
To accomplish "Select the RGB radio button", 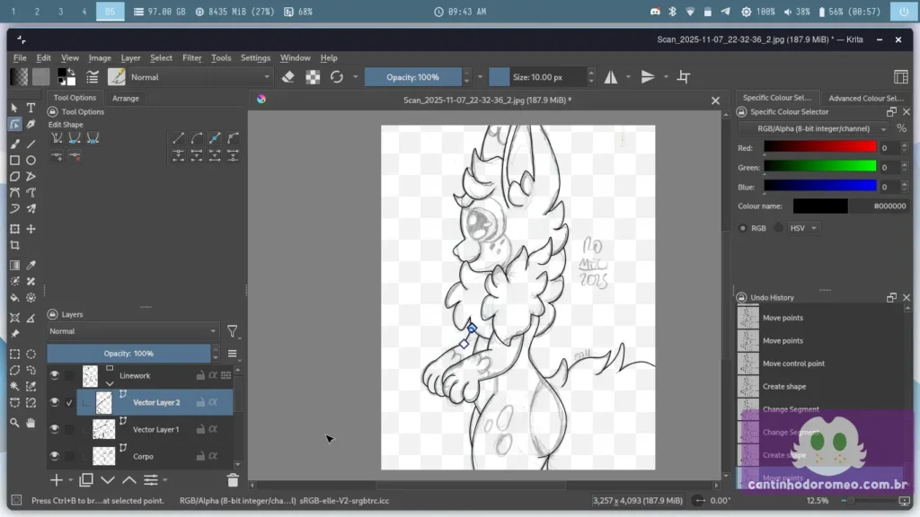I will pos(743,228).
